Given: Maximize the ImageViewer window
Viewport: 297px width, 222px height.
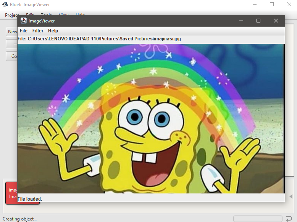Looking at the screenshot, I should (x=258, y=21).
